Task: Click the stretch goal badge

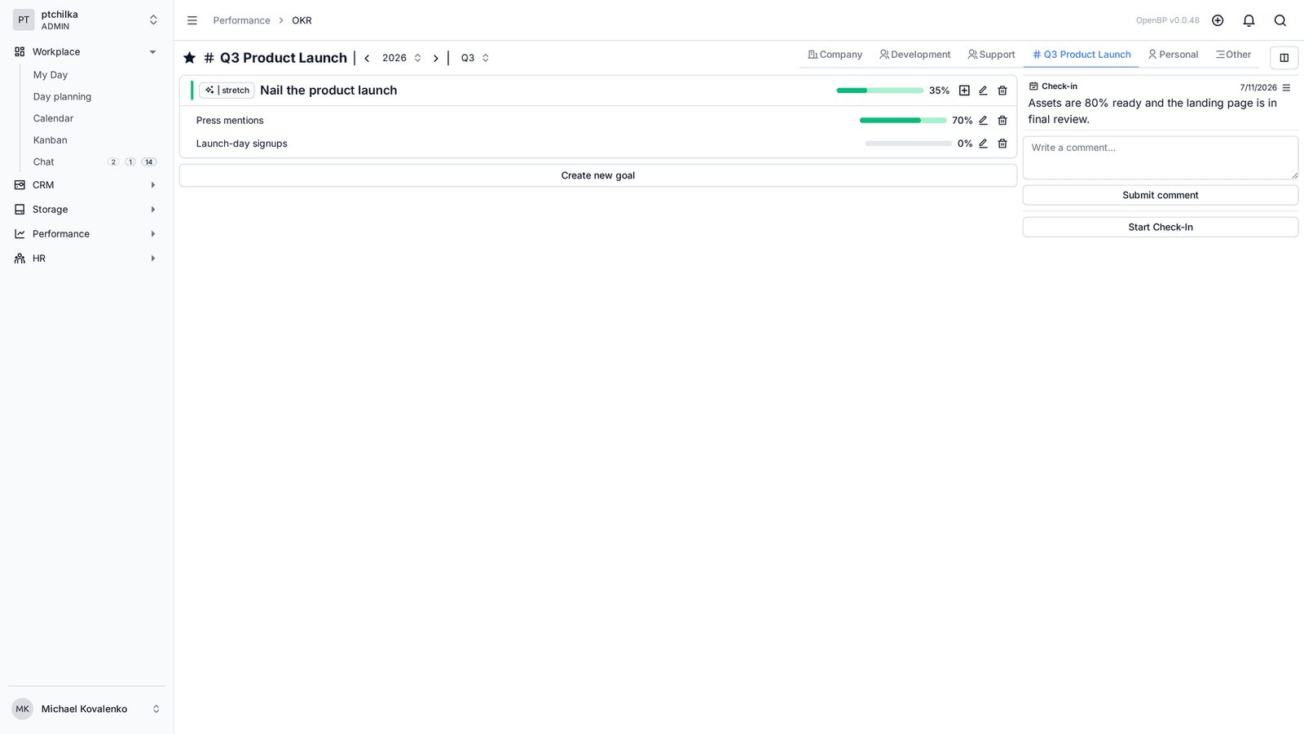Action: point(227,91)
